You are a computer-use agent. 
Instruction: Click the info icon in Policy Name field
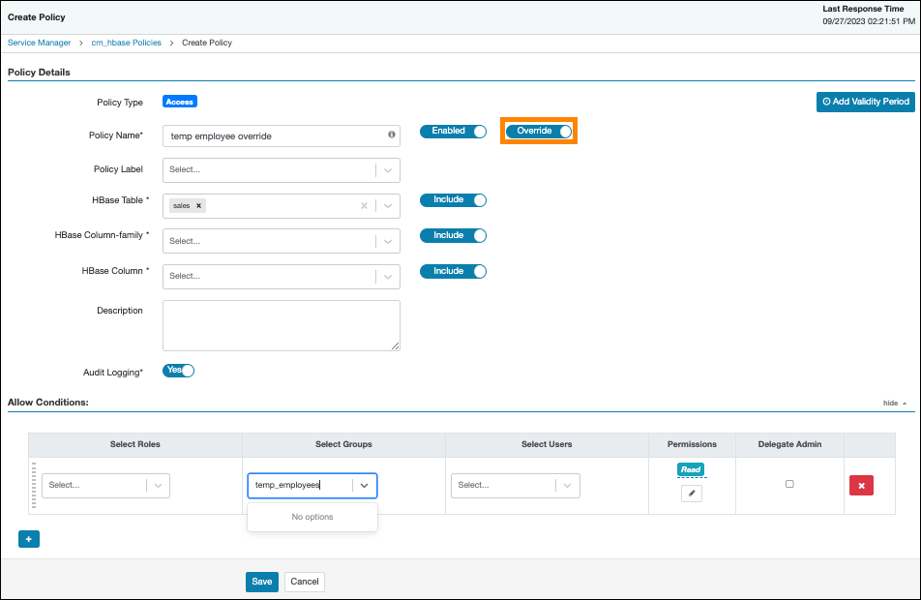coord(392,135)
